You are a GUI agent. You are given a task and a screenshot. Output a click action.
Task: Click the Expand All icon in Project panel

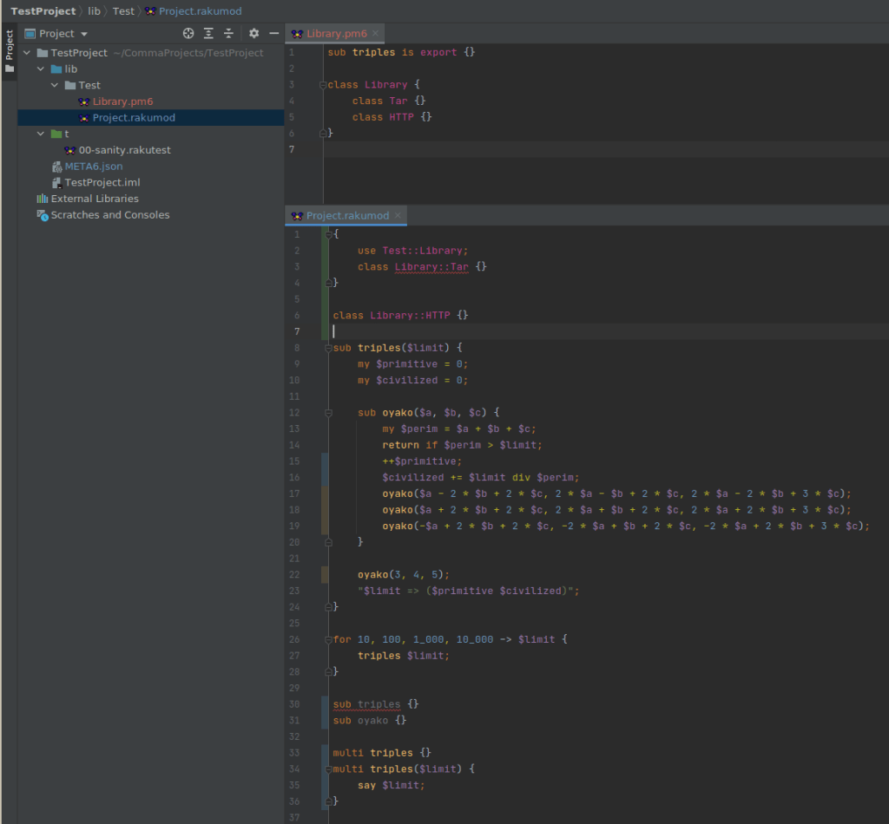[x=208, y=34]
